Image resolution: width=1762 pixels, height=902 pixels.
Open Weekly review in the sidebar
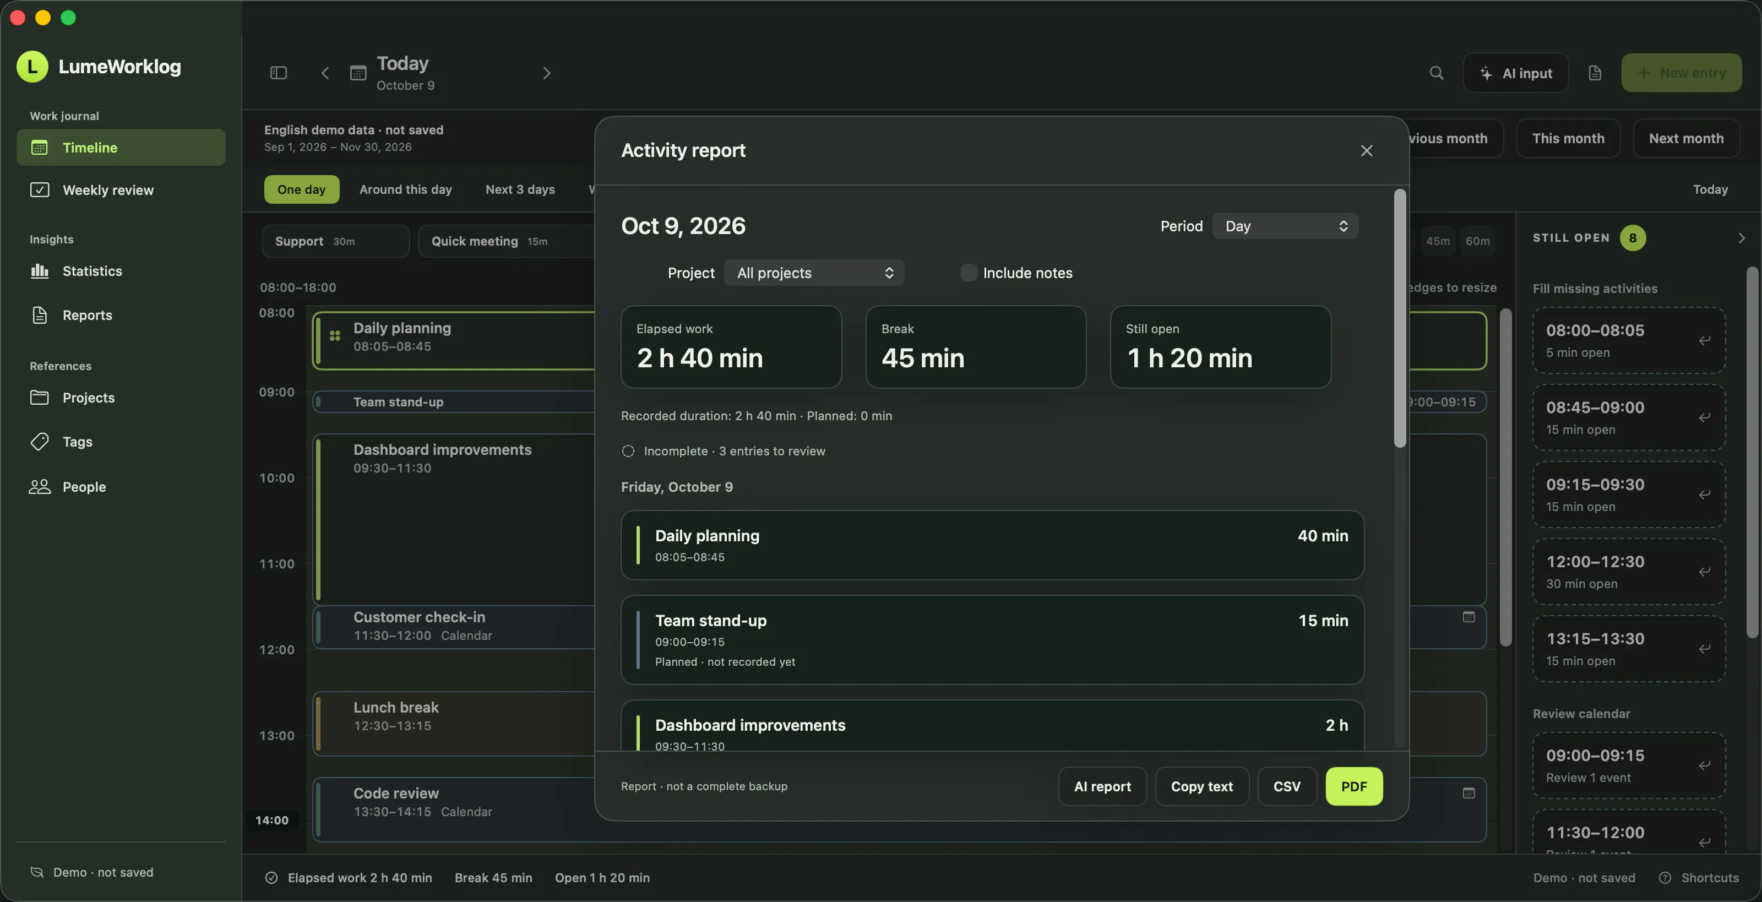pos(121,190)
